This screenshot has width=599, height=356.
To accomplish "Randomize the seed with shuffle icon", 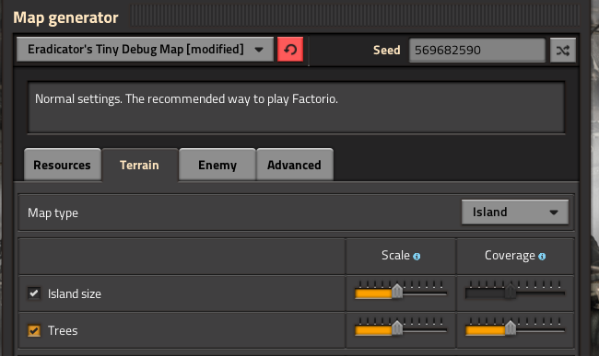I will click(x=563, y=50).
